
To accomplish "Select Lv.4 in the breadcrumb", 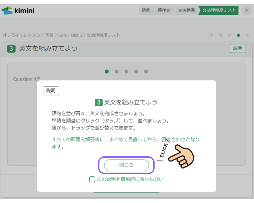I will pos(62,35).
